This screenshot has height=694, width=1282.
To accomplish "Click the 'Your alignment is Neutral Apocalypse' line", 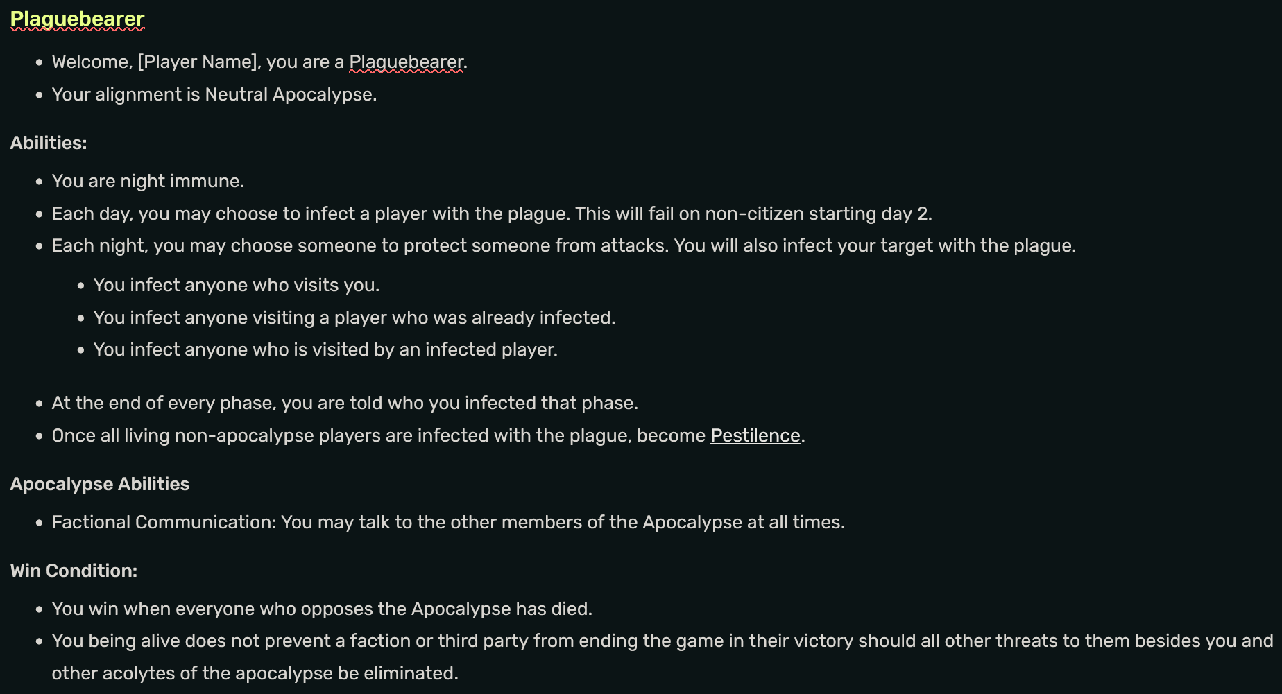I will 214,94.
